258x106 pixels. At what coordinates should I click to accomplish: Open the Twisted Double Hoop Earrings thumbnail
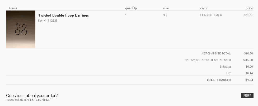[x=21, y=29]
